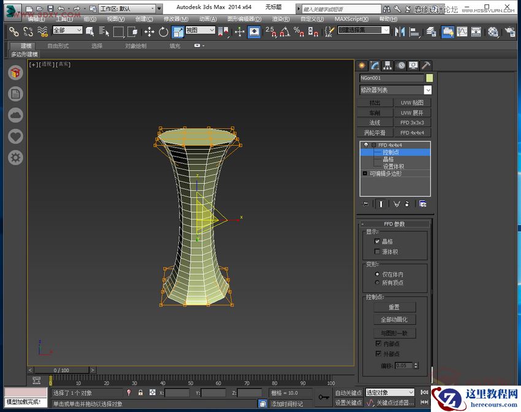Click the NGon001 object color swatch

click(x=430, y=78)
